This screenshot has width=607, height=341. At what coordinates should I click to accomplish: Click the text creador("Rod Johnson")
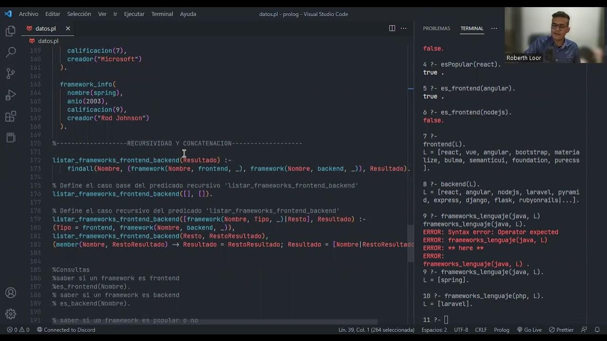[x=108, y=118]
